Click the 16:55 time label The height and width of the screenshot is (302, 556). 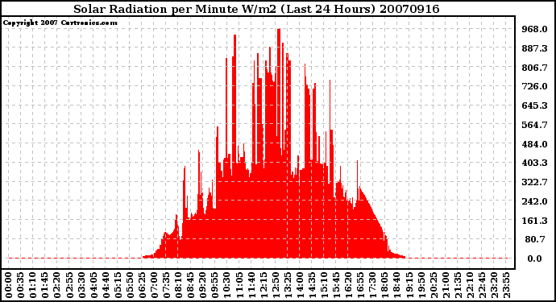pos(360,286)
